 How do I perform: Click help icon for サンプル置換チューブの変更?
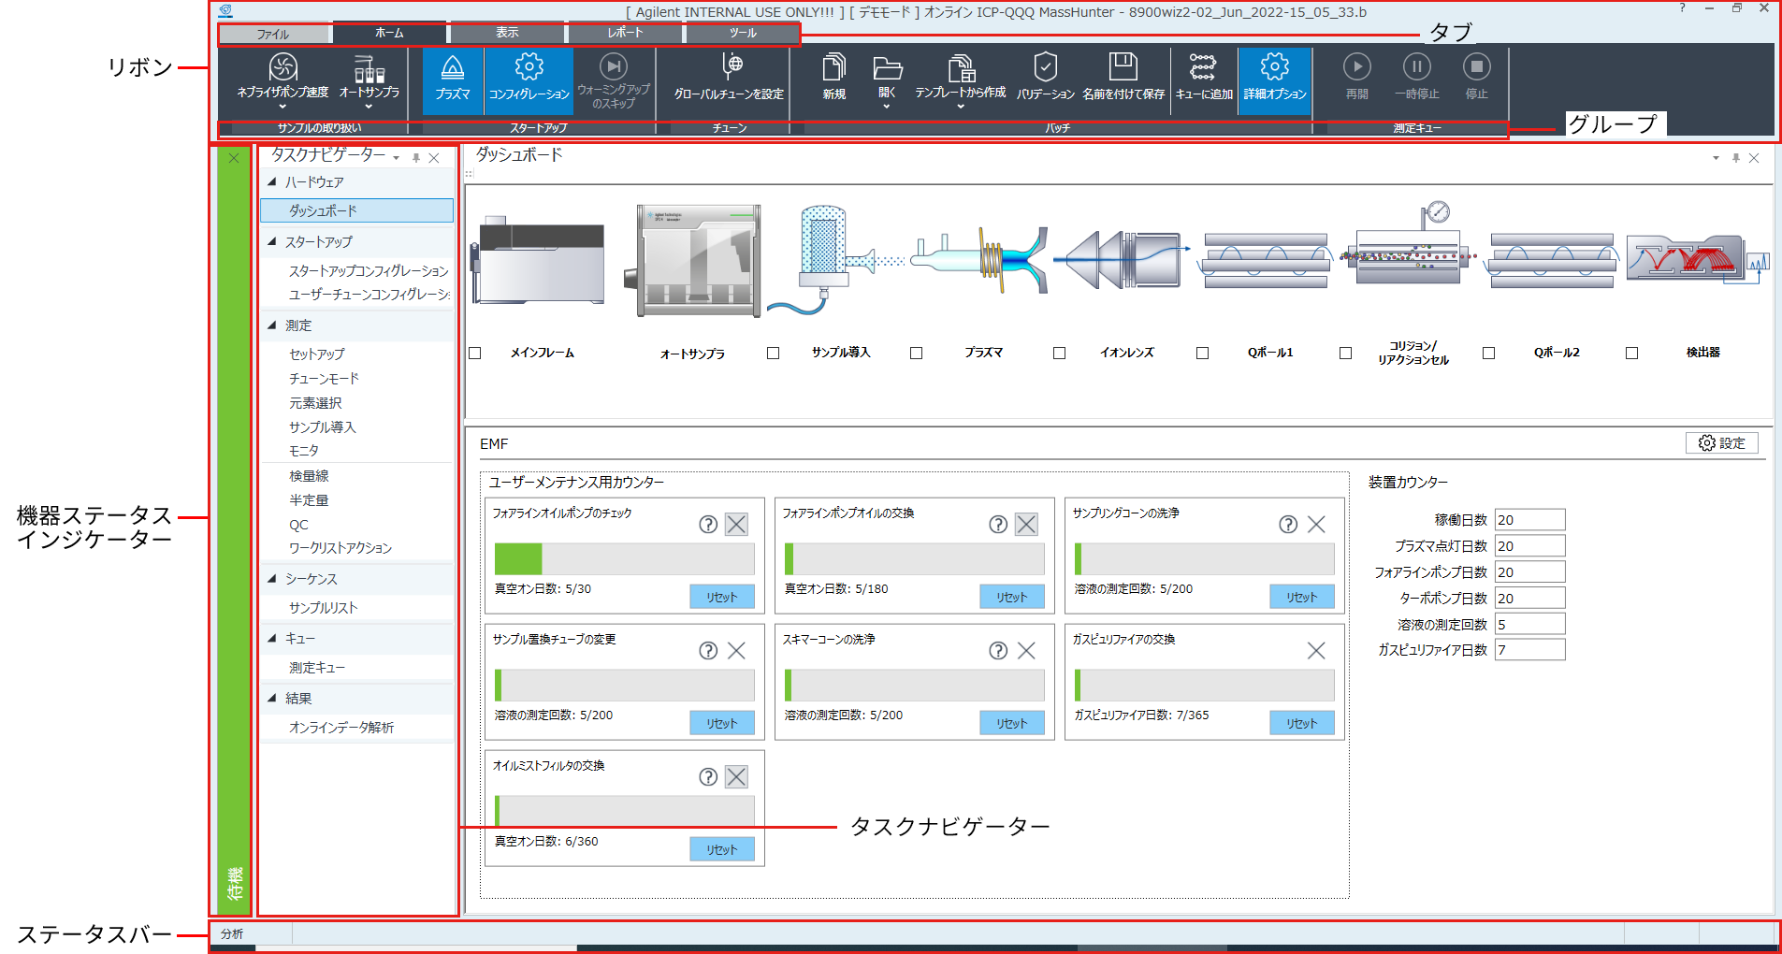[708, 651]
